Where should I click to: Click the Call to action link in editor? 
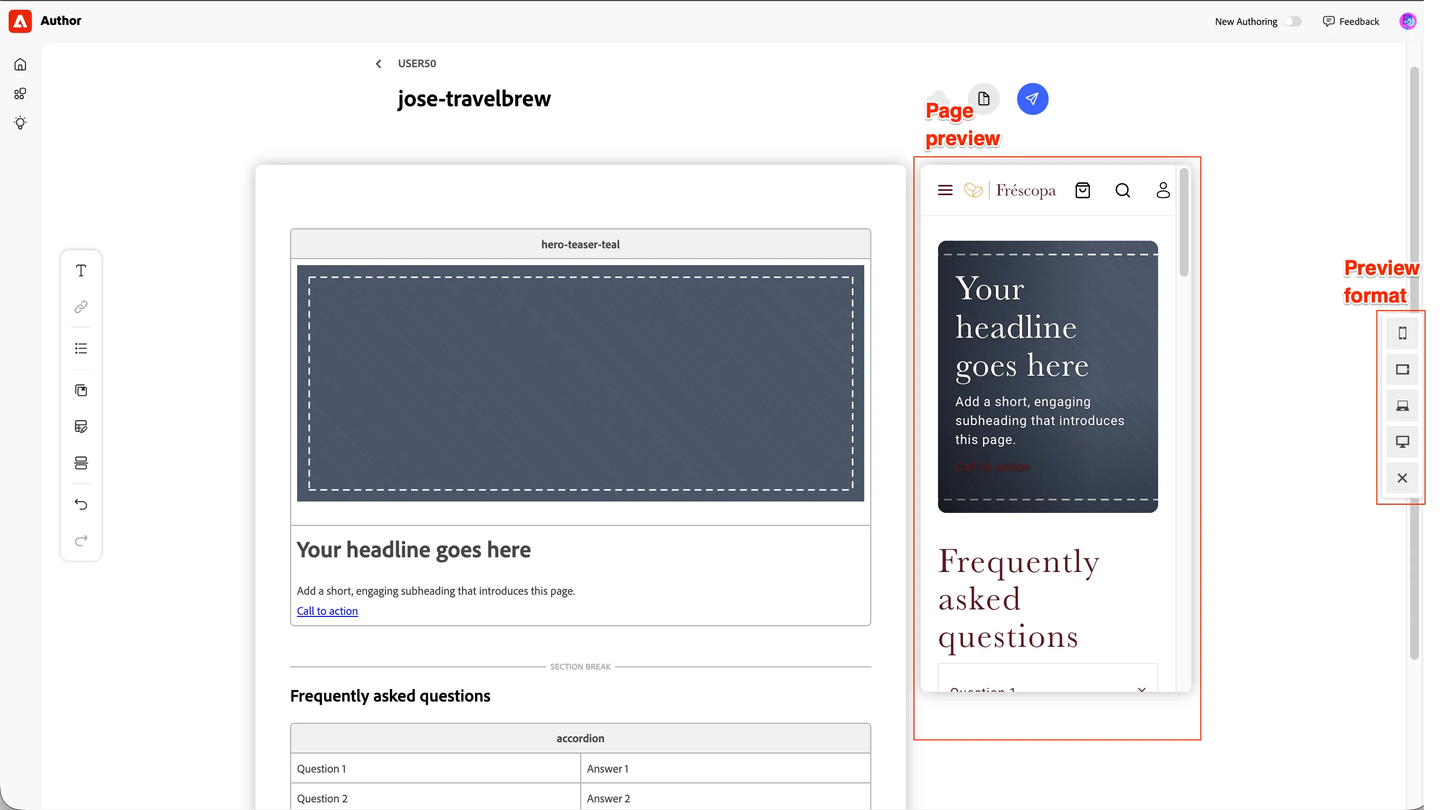point(327,610)
